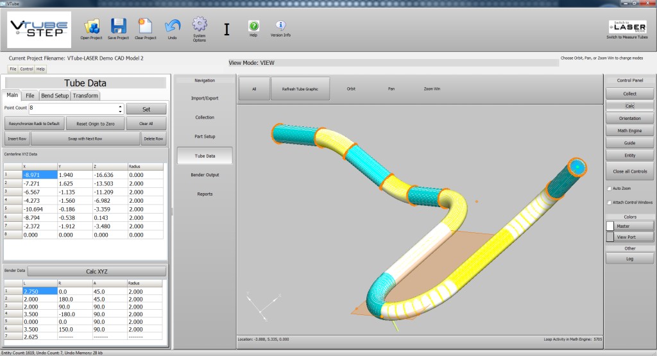Click the Clear Project icon
This screenshot has height=356, width=657.
(x=146, y=26)
